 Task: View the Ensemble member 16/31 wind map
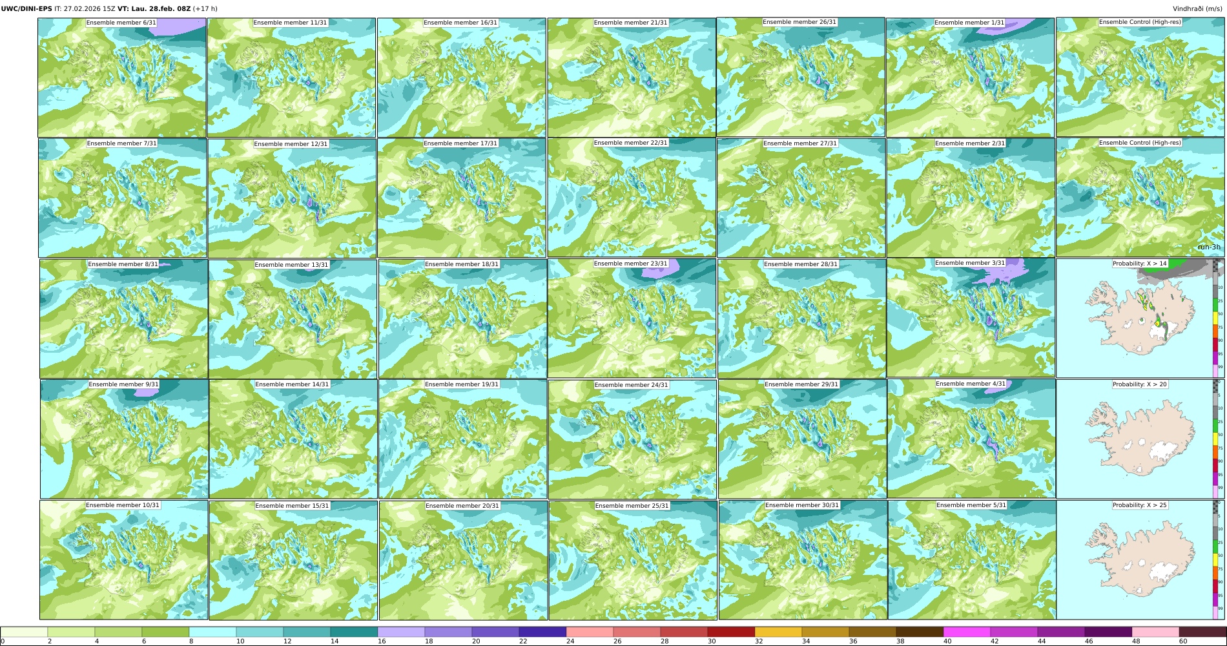461,78
